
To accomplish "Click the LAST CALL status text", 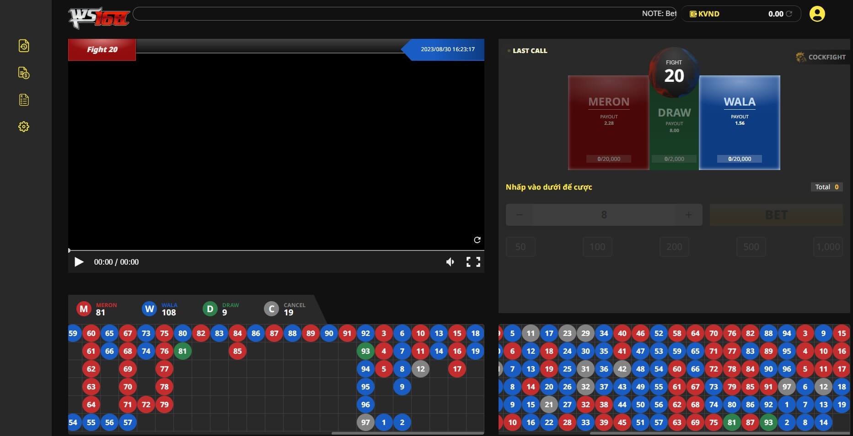I will (x=530, y=51).
